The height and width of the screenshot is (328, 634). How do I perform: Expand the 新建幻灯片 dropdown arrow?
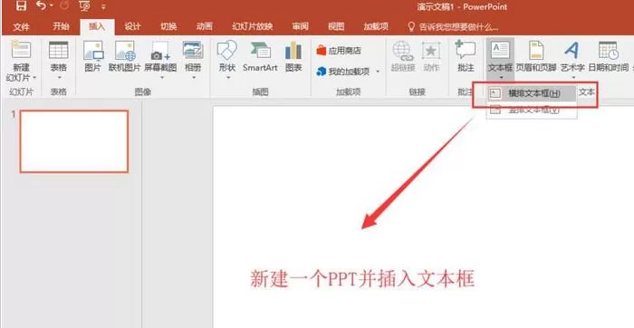[x=34, y=77]
